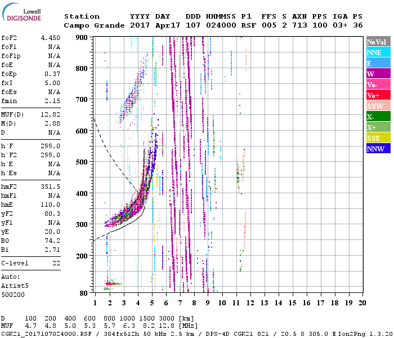Select the hmF2 value 351.5
394x338 pixels.
point(50,186)
